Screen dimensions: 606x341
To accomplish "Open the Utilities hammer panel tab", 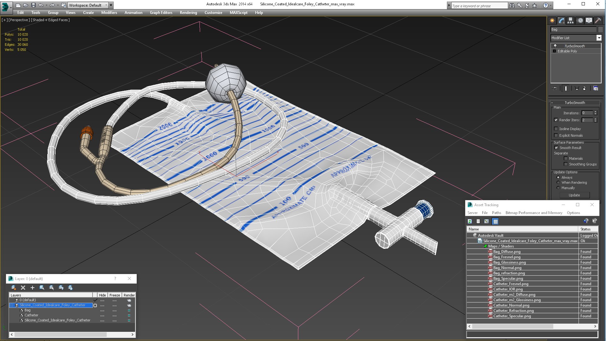I will click(x=598, y=21).
